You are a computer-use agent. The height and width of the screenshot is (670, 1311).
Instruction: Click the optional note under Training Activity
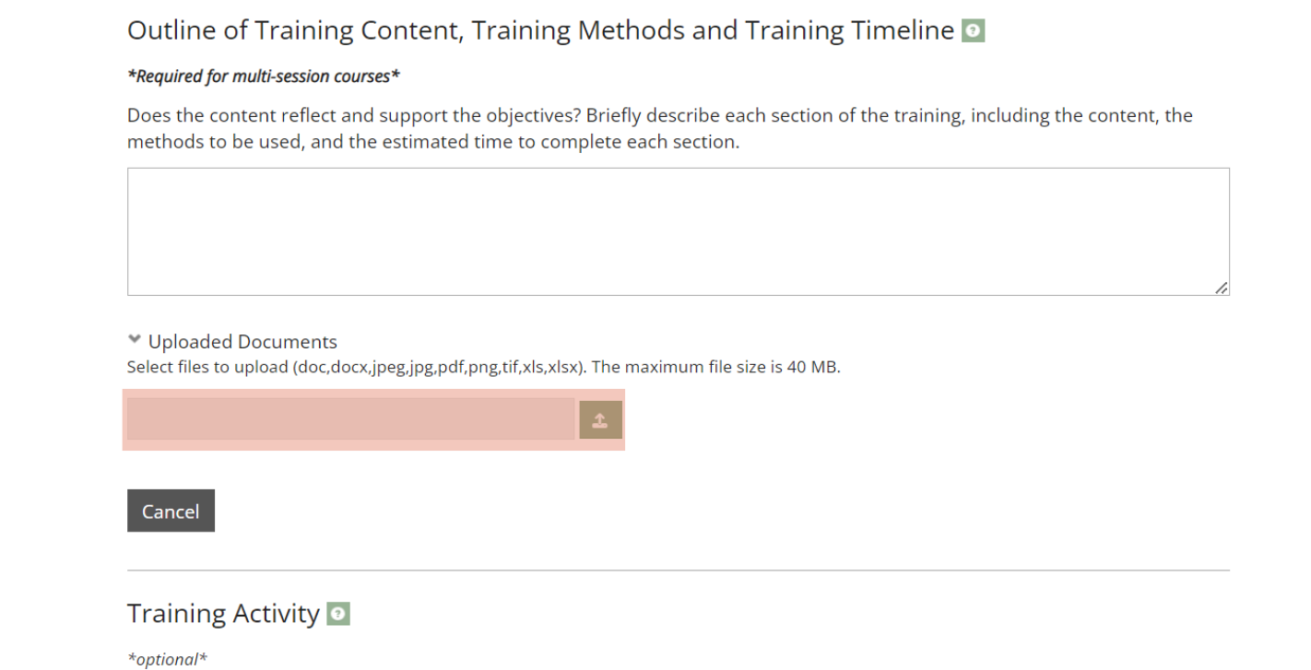click(x=167, y=659)
